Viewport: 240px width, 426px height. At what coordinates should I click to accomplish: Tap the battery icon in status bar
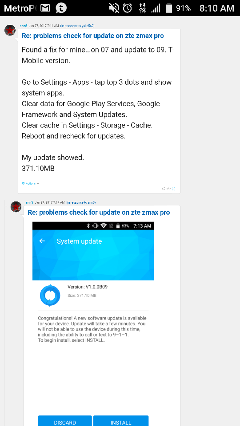[169, 8]
